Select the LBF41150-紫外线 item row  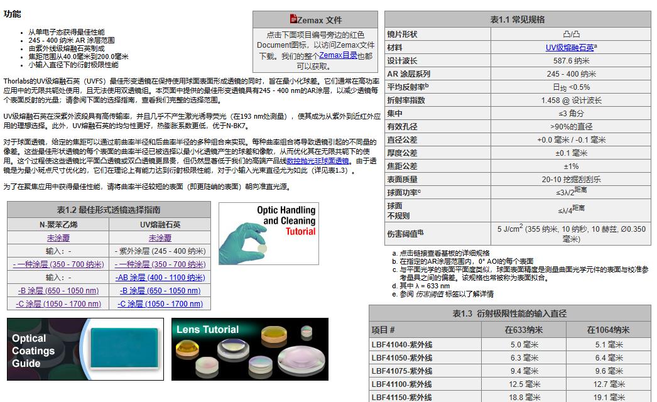coord(510,396)
